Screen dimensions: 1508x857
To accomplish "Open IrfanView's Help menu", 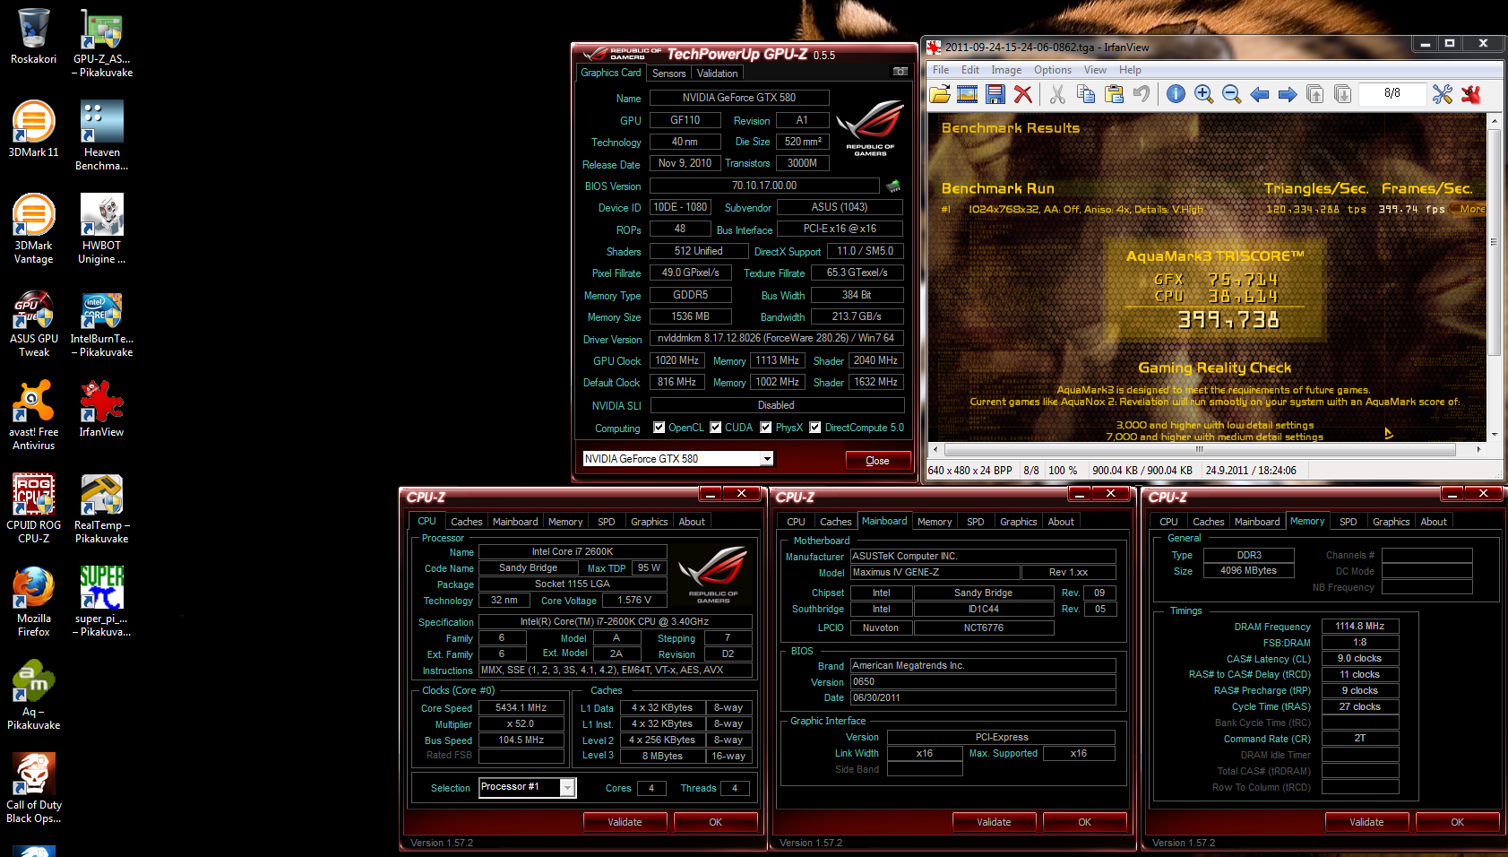I will [x=1130, y=70].
